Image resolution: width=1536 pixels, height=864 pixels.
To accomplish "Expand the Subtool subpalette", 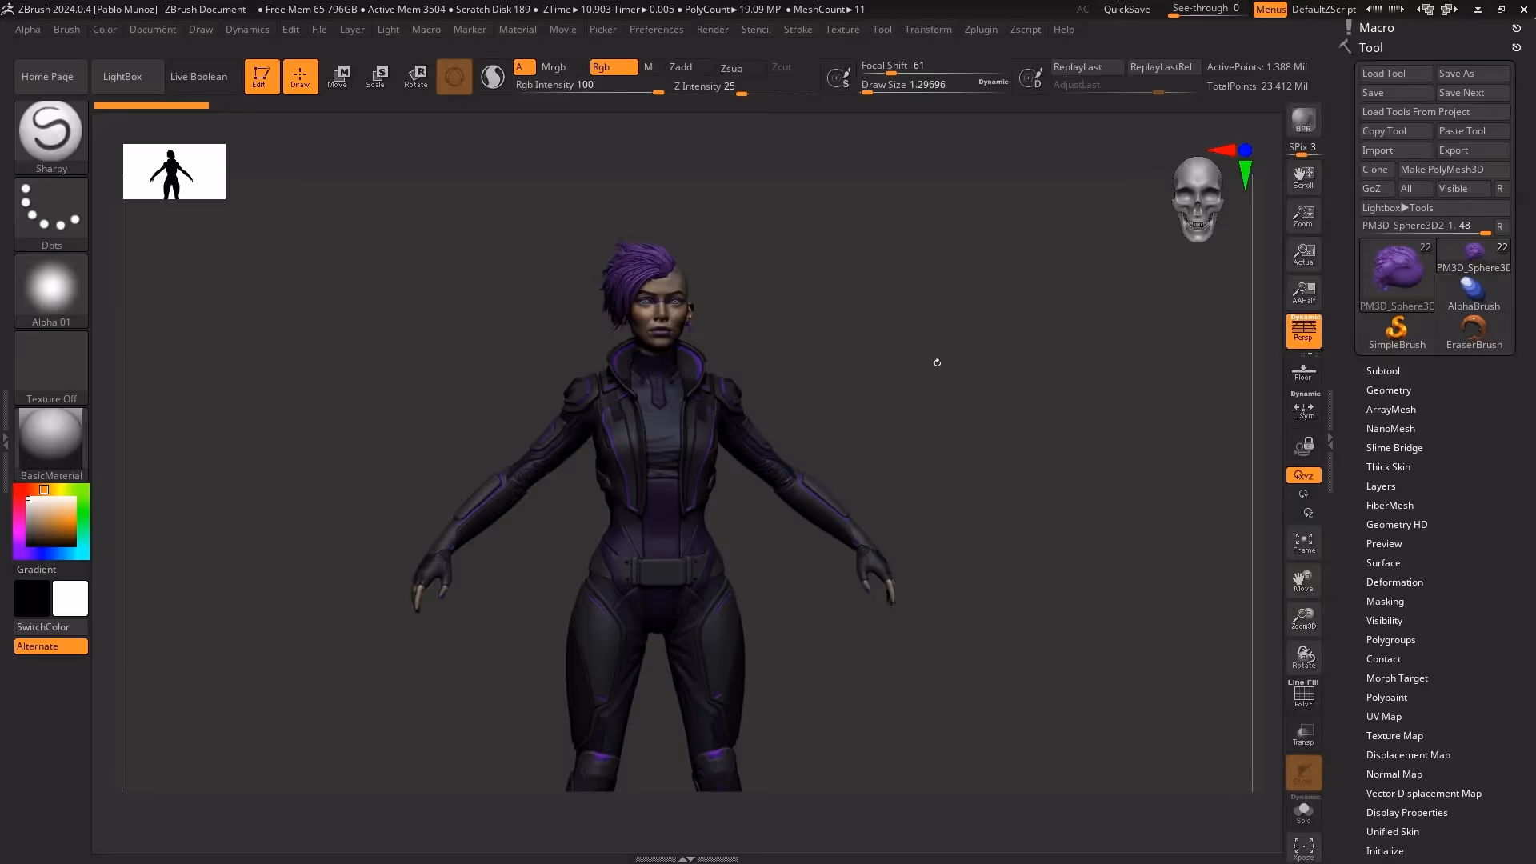I will [1382, 371].
